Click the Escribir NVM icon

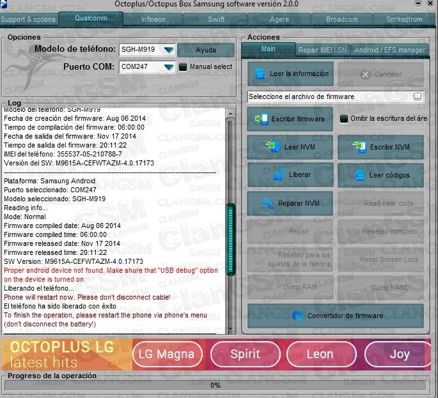(x=359, y=147)
